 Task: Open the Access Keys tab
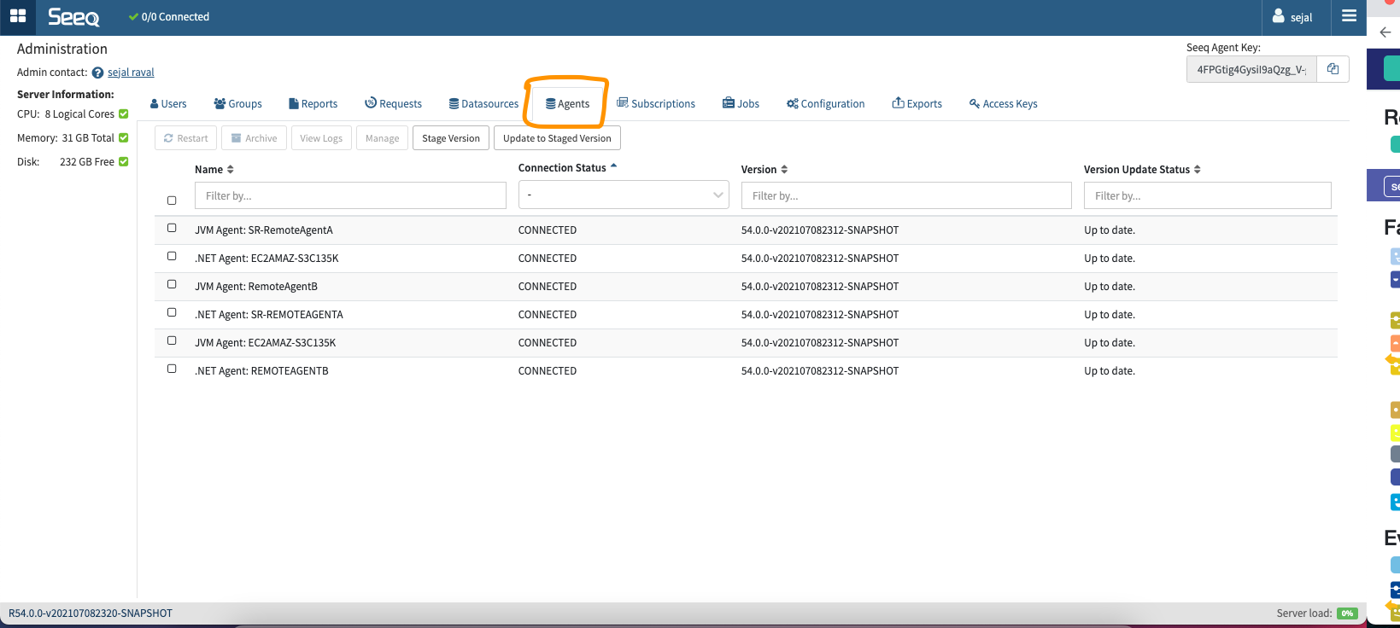pyautogui.click(x=1003, y=104)
